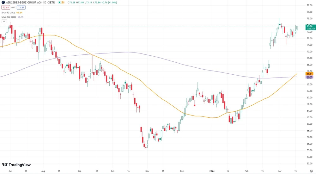
Task: Click the orange 66.64 SMA price label
Action: (x=309, y=74)
